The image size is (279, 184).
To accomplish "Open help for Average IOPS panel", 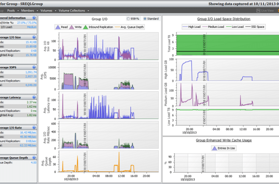I will (34, 67).
